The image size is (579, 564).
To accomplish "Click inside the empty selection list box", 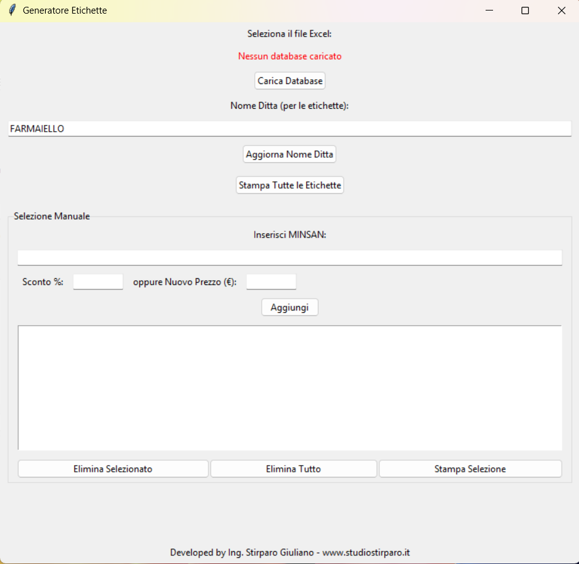I will (x=290, y=388).
